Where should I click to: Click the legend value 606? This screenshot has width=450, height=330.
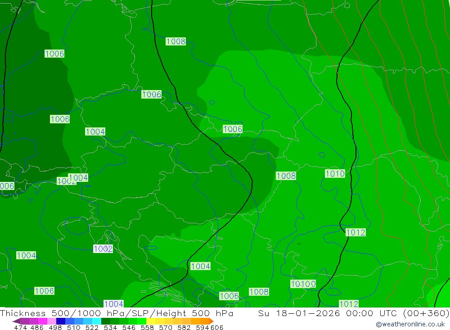217,327
